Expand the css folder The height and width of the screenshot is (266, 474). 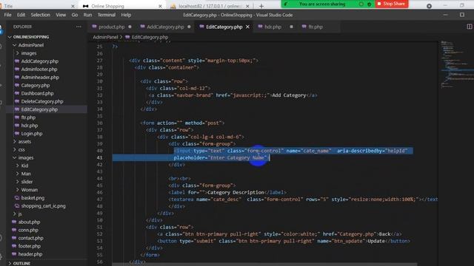tap(15, 149)
